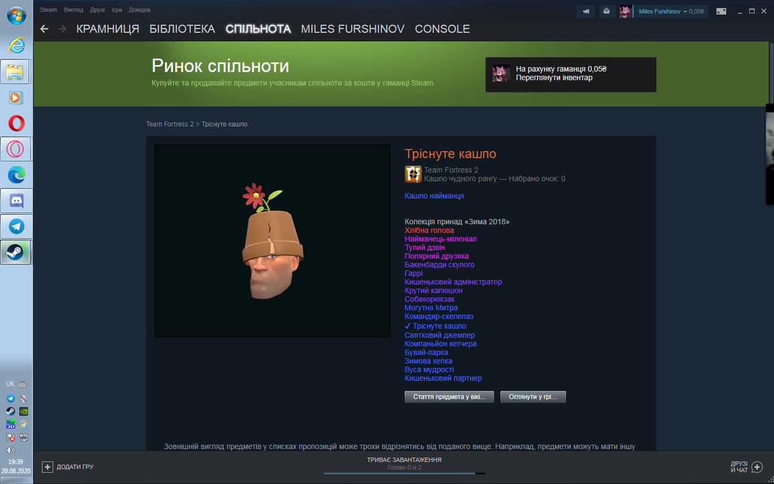Screen dimensions: 774x484
Task: Open Кишеньковий адміністратор item
Action: (x=454, y=282)
